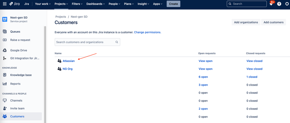Open Knowledge base sidebar item

tap(21, 75)
